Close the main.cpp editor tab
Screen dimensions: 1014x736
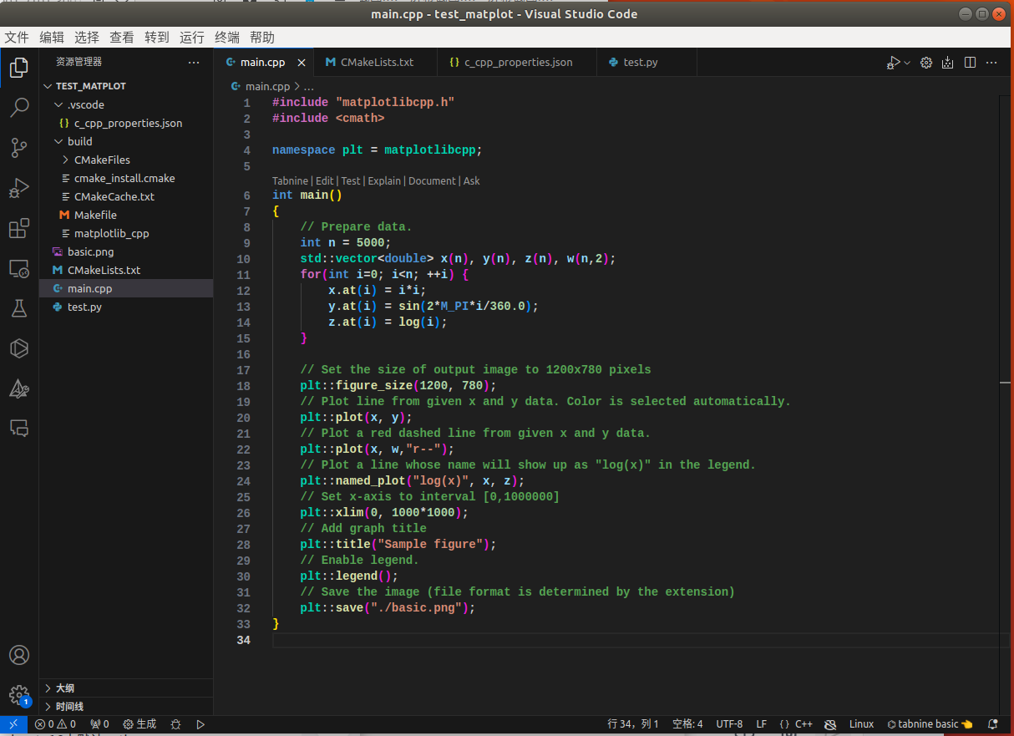(302, 62)
